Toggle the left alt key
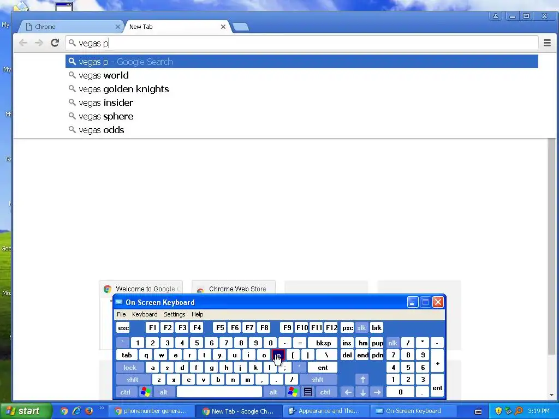Image resolution: width=559 pixels, height=419 pixels. (164, 392)
